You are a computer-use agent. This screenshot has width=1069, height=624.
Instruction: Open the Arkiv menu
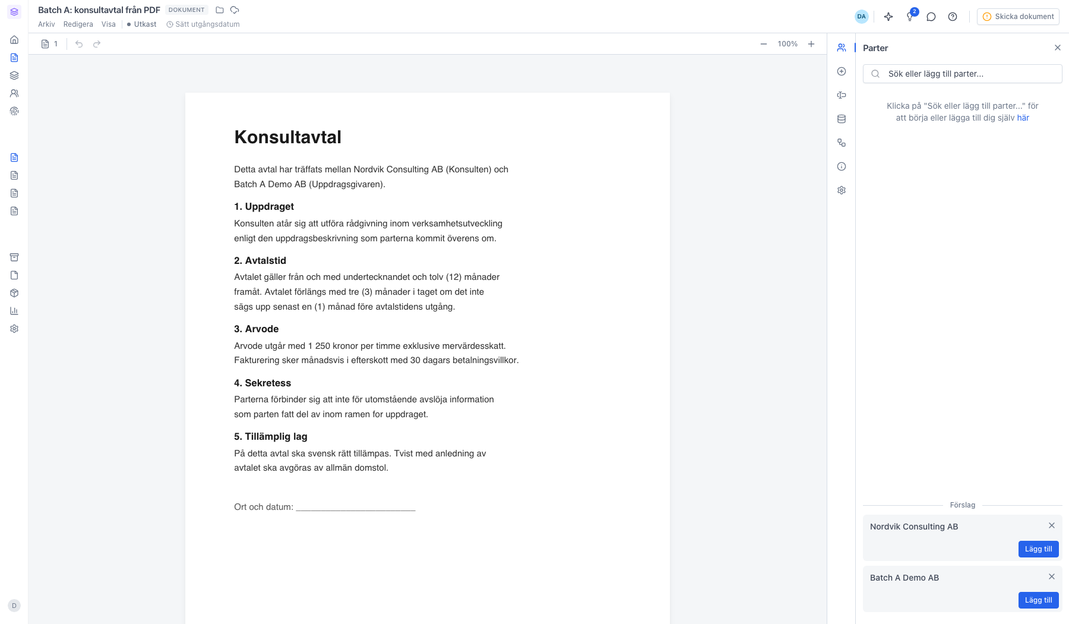click(x=46, y=24)
